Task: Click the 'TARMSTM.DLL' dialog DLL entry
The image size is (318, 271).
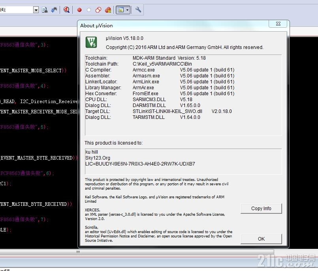Action: [149, 117]
